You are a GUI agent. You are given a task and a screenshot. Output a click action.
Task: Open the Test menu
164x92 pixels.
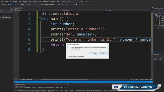(30, 2)
